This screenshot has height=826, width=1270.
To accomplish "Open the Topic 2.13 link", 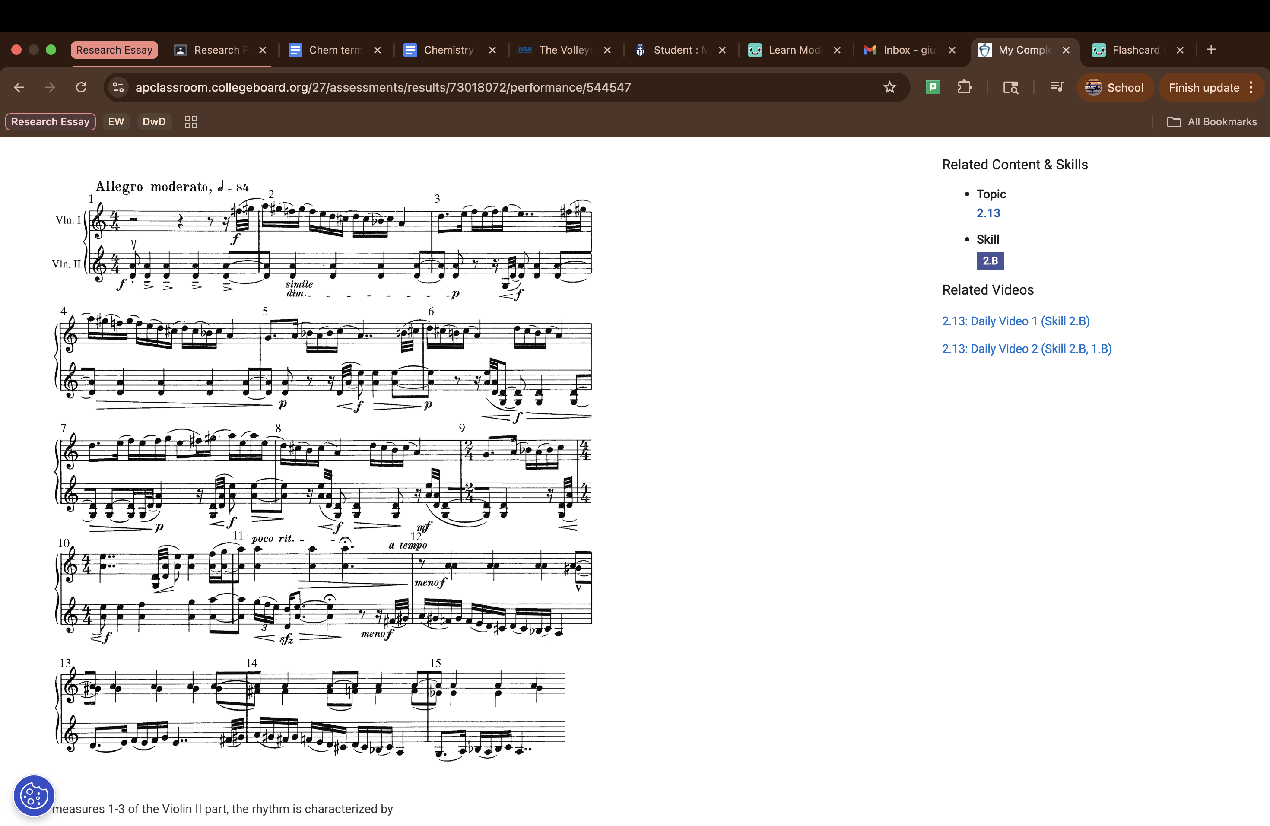I will pos(988,213).
